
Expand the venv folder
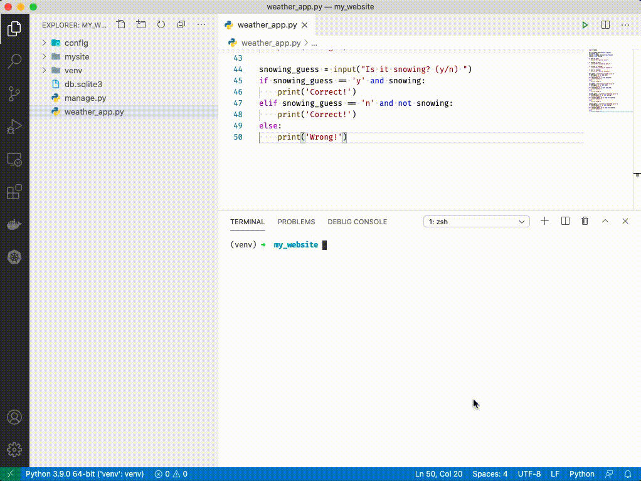[73, 71]
